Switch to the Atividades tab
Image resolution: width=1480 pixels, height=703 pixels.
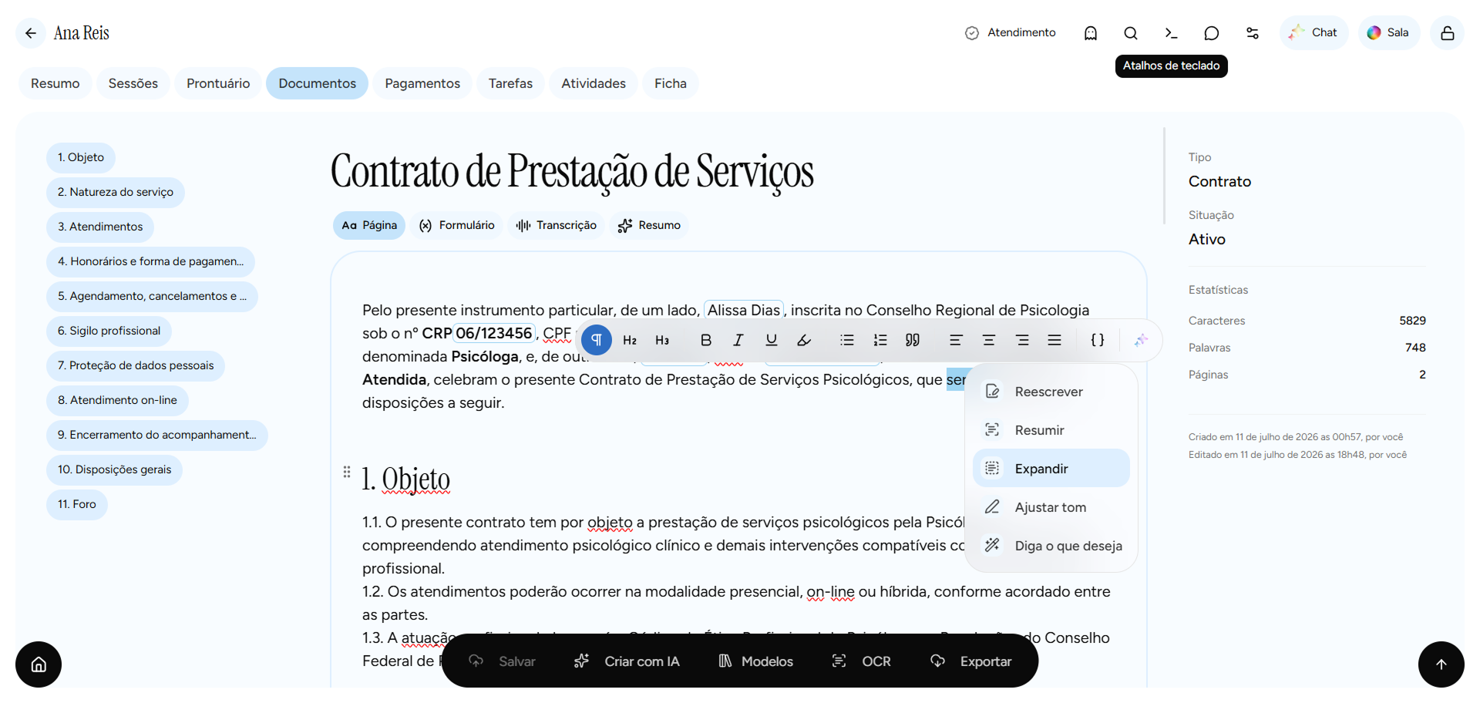click(x=594, y=83)
